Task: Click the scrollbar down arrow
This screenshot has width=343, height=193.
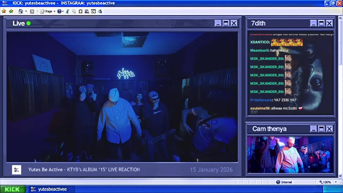Action: coord(340,176)
